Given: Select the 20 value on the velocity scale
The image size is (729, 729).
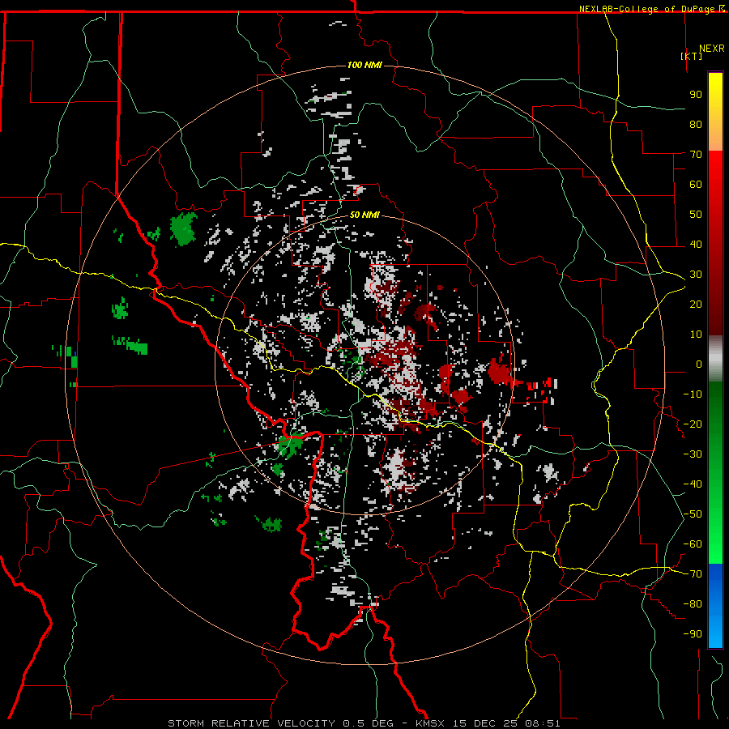Looking at the screenshot, I should point(696,305).
